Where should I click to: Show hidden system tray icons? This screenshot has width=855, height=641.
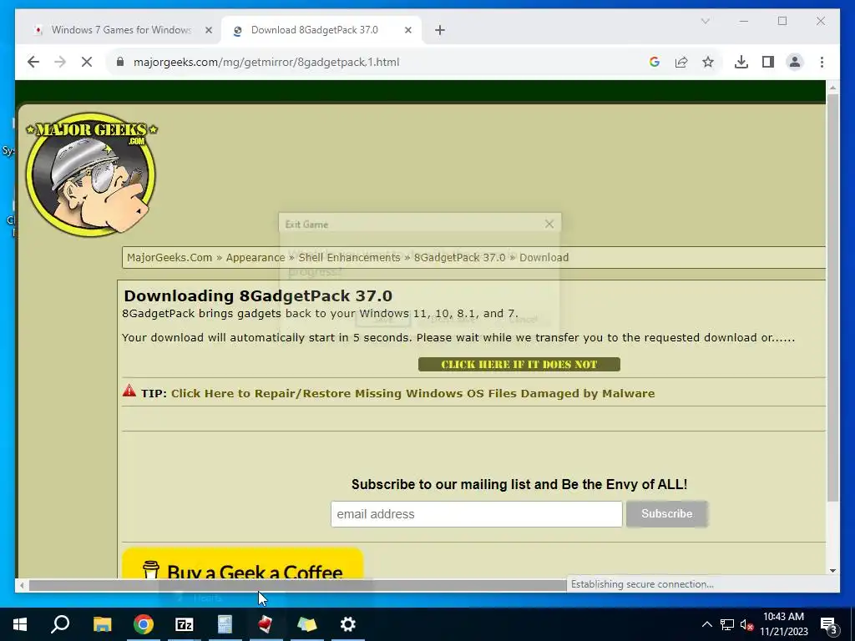pyautogui.click(x=706, y=624)
